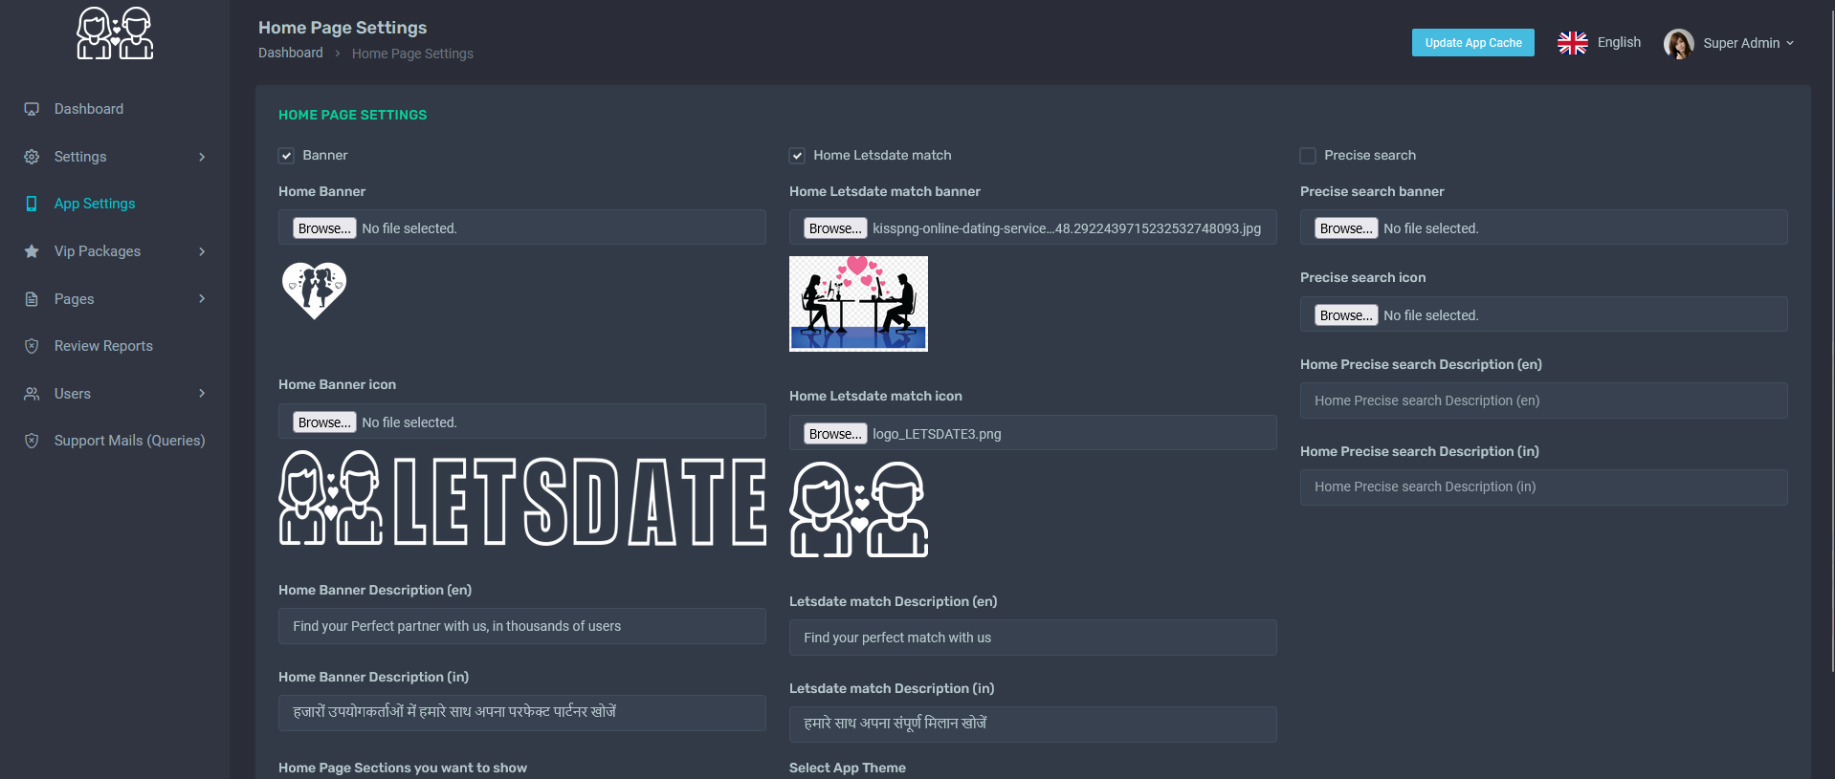Image resolution: width=1835 pixels, height=779 pixels.
Task: Expand the Settings submenu chevron
Action: pyautogui.click(x=202, y=157)
